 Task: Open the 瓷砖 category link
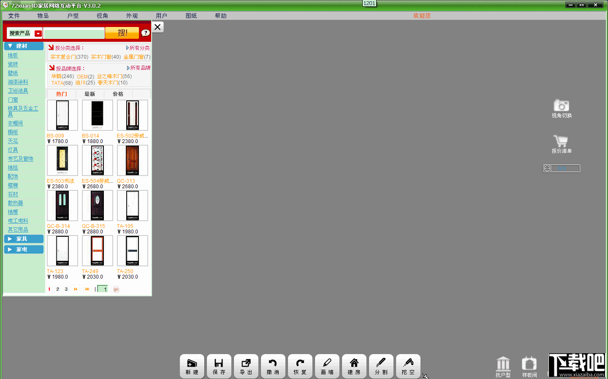pyautogui.click(x=13, y=64)
